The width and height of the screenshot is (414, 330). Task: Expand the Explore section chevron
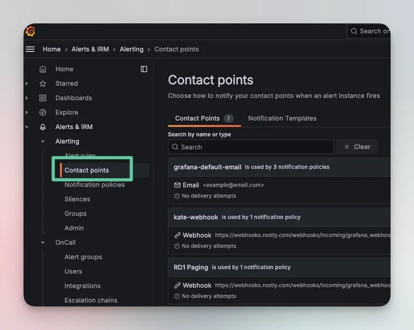[x=27, y=112]
